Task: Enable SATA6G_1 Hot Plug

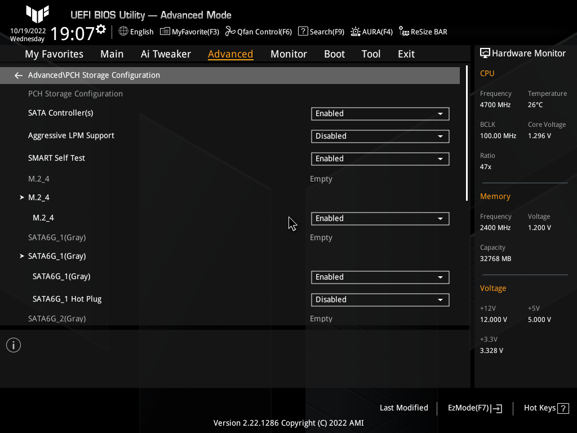Action: [x=380, y=299]
